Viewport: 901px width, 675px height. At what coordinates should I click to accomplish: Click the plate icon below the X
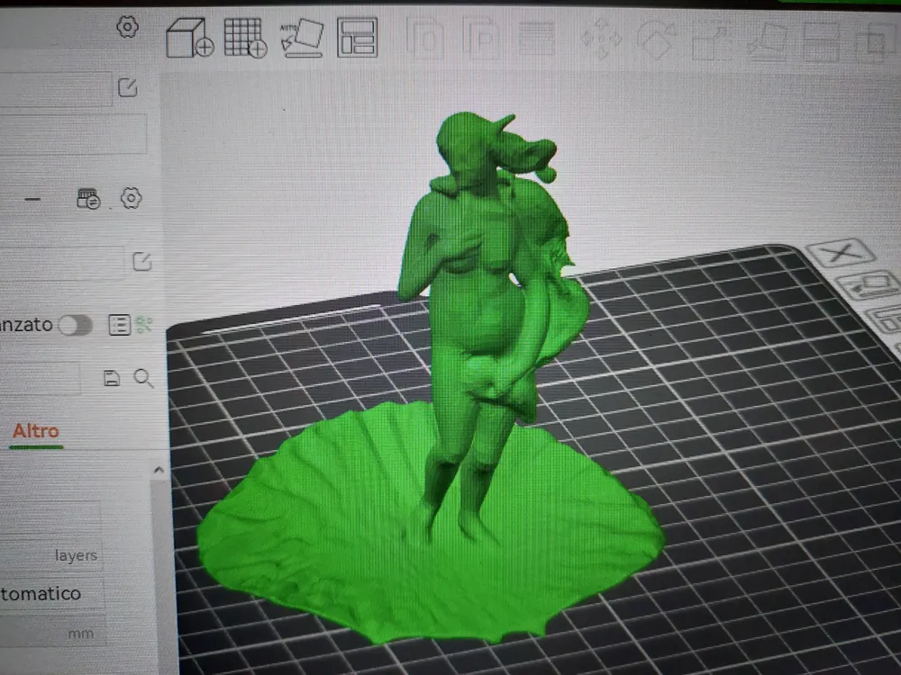(869, 284)
